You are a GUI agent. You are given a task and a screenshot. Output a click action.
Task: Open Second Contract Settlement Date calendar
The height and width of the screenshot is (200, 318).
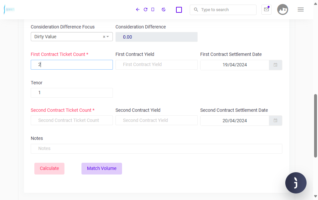click(x=275, y=121)
